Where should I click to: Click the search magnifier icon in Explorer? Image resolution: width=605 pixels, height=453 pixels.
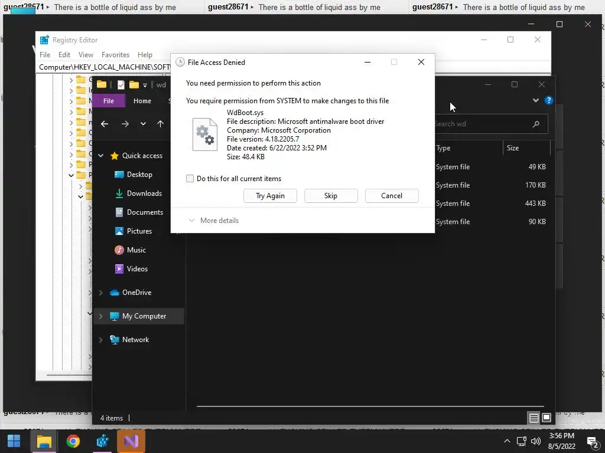pyautogui.click(x=536, y=124)
